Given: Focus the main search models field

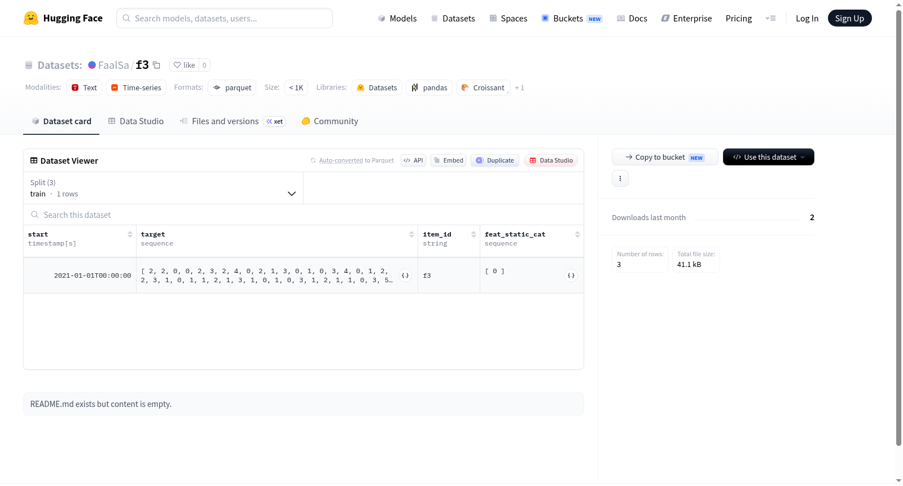Looking at the screenshot, I should click(225, 18).
